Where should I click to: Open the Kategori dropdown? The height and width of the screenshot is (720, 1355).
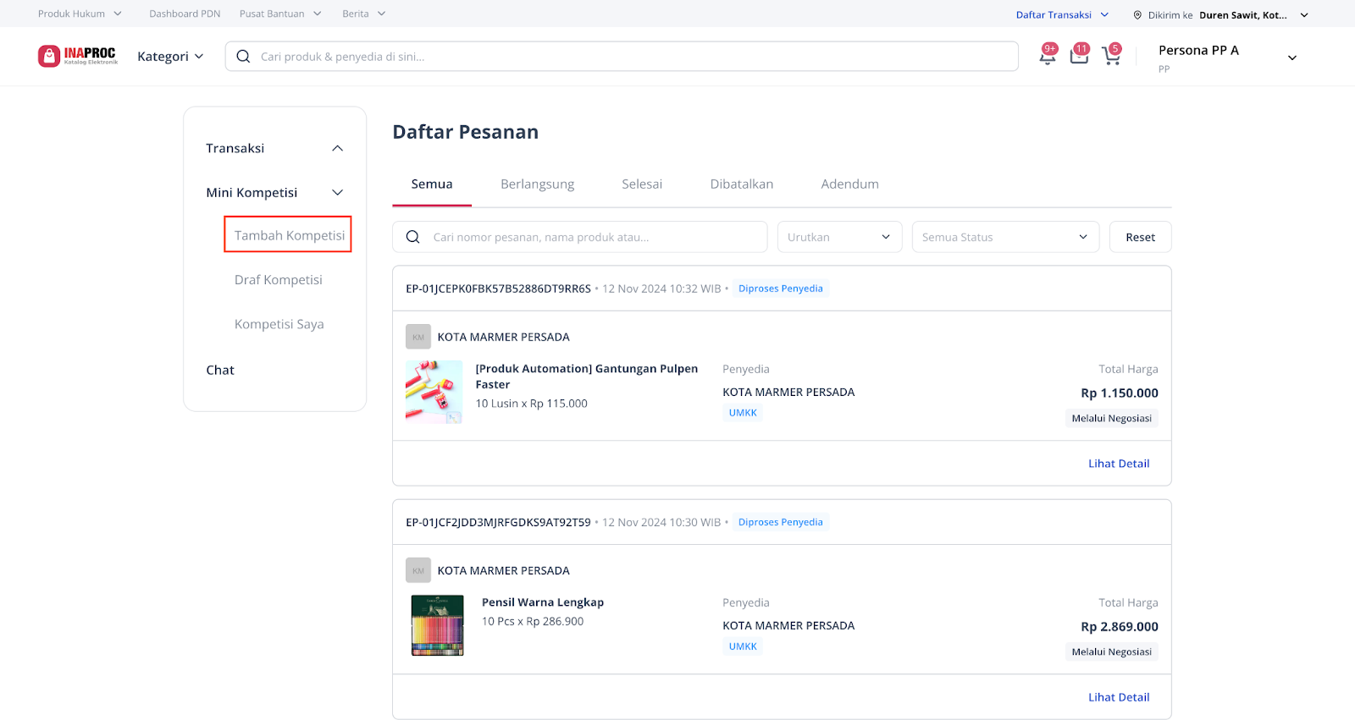(x=170, y=57)
